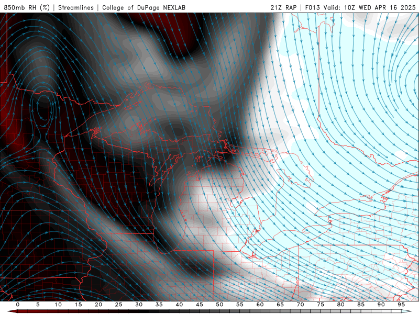Click the 'Streamlines' header label
This screenshot has width=419, height=314.
(x=76, y=7)
